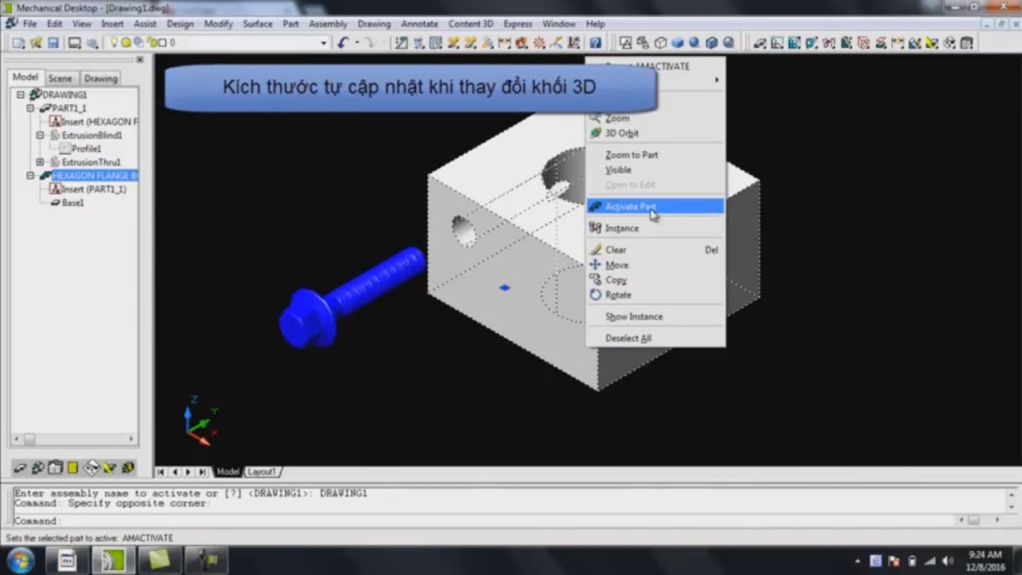Switch to the Layout1 tab
1022x575 pixels.
pyautogui.click(x=262, y=472)
